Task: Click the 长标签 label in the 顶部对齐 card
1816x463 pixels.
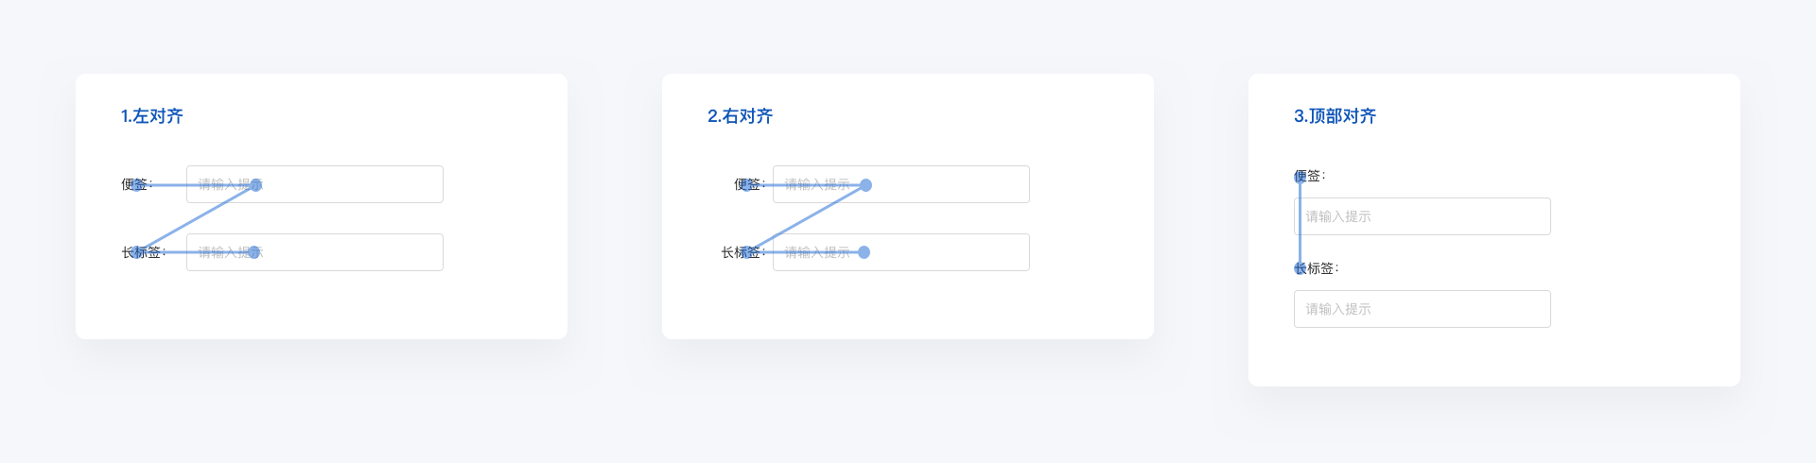Action: click(x=1316, y=268)
